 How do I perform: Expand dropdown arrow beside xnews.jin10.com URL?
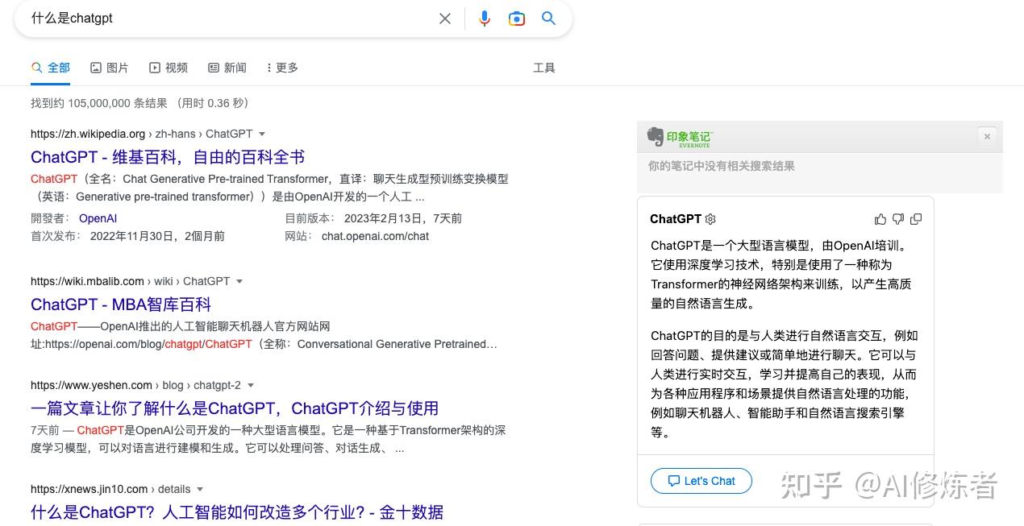pos(200,489)
